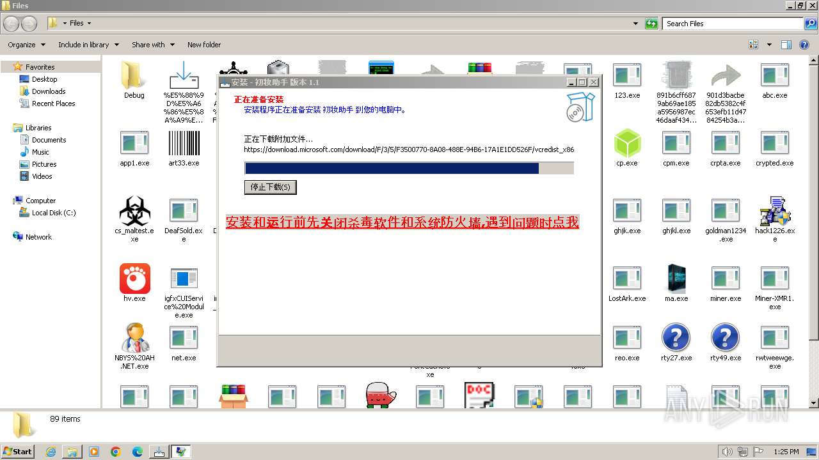Image resolution: width=819 pixels, height=460 pixels.
Task: Select the NBYS AH.NET.exe doctor icon
Action: click(134, 338)
